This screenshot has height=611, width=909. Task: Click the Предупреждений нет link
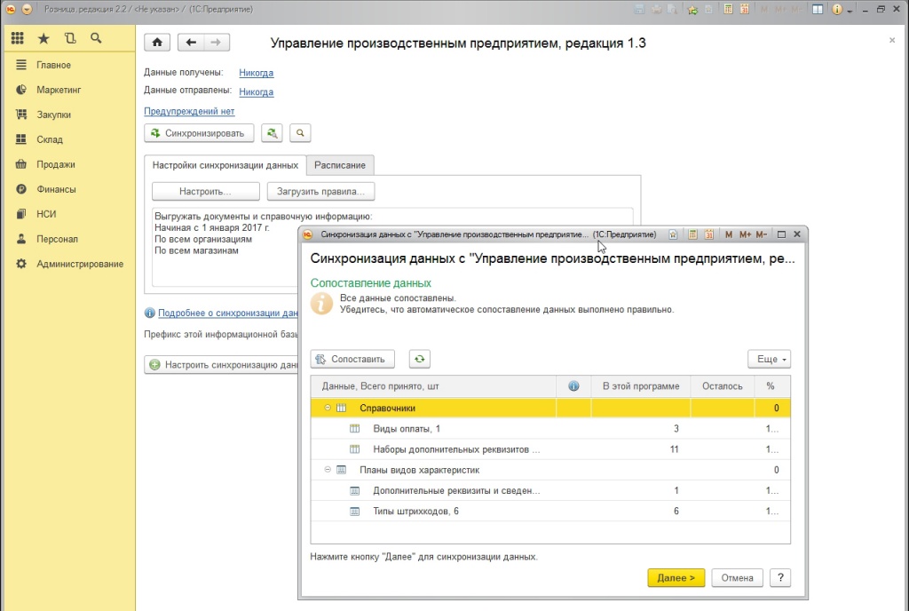[x=189, y=111]
